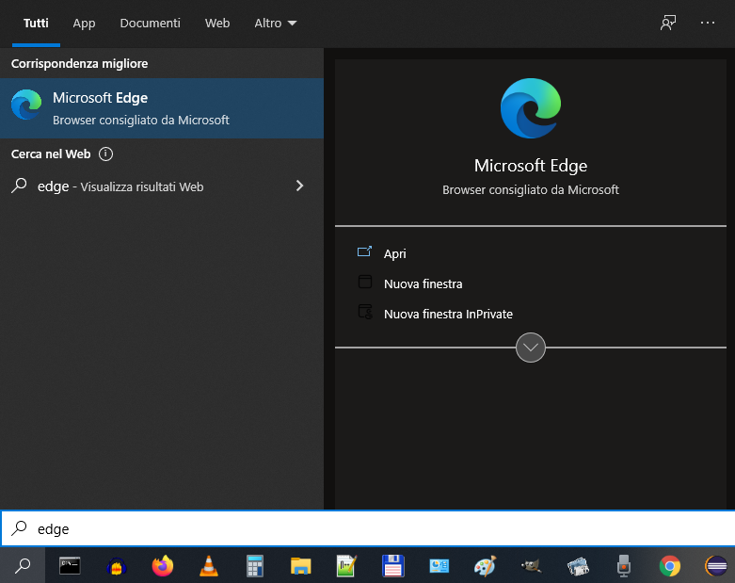Switch to the Web tab
This screenshot has height=583, width=735.
(x=217, y=23)
